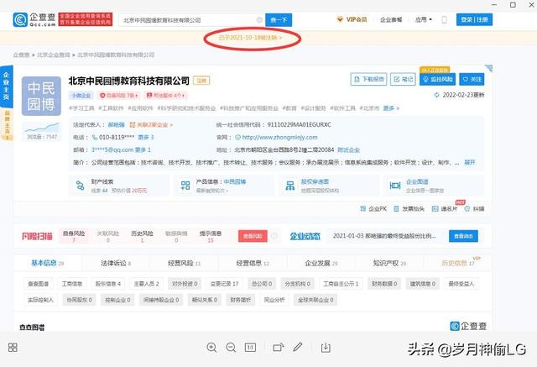
Task: Click the 1:1 actual size icon
Action: coord(250,348)
